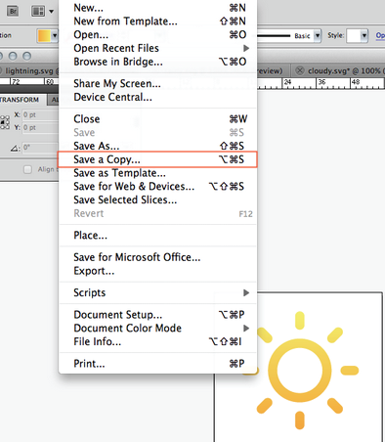Choose Close from the File menu

tap(157, 119)
